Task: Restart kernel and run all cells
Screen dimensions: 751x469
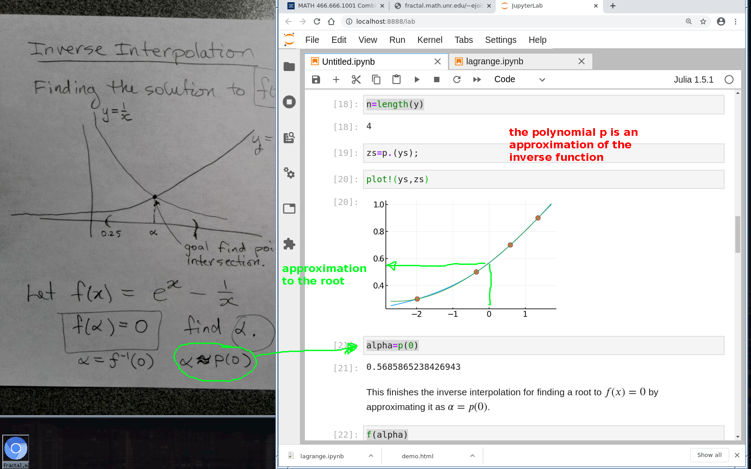Action: [477, 80]
